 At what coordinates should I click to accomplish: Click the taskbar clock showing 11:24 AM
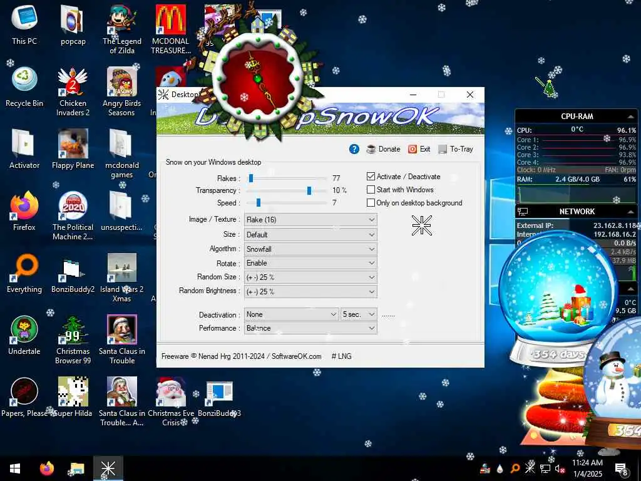(587, 468)
